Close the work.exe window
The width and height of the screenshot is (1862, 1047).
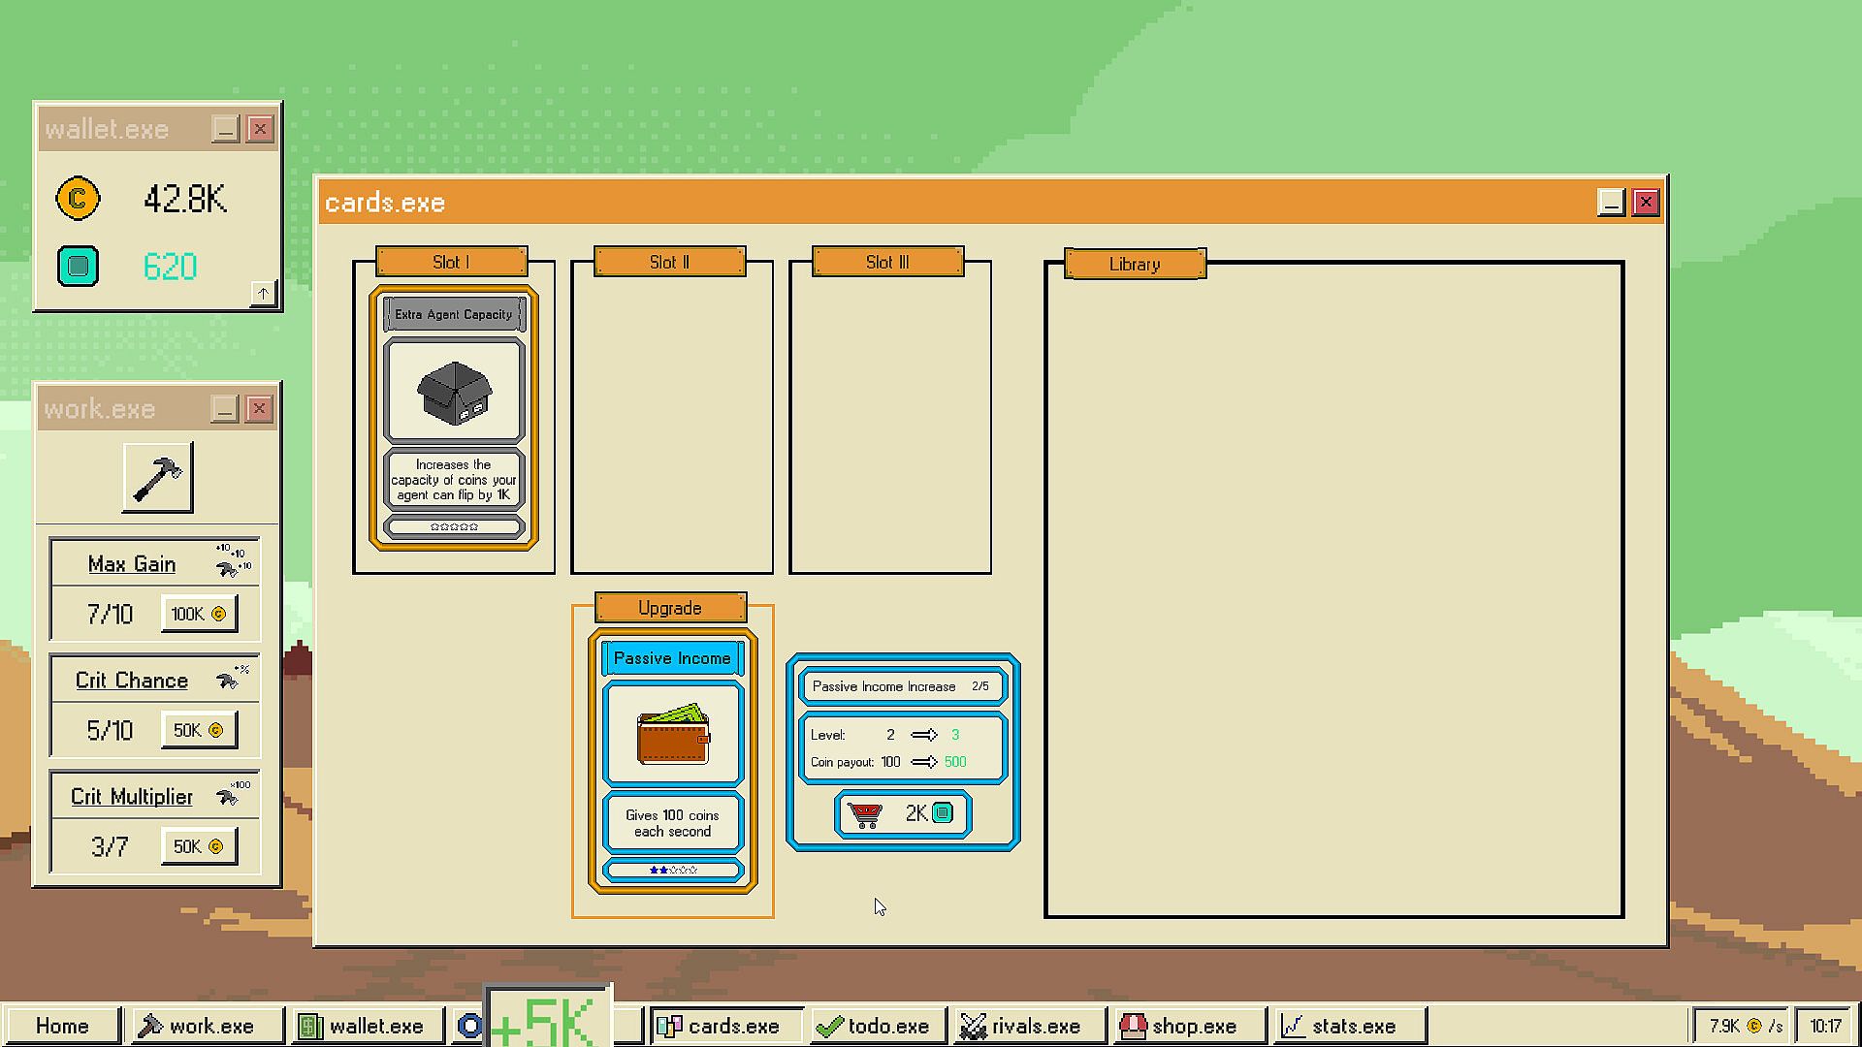coord(259,409)
